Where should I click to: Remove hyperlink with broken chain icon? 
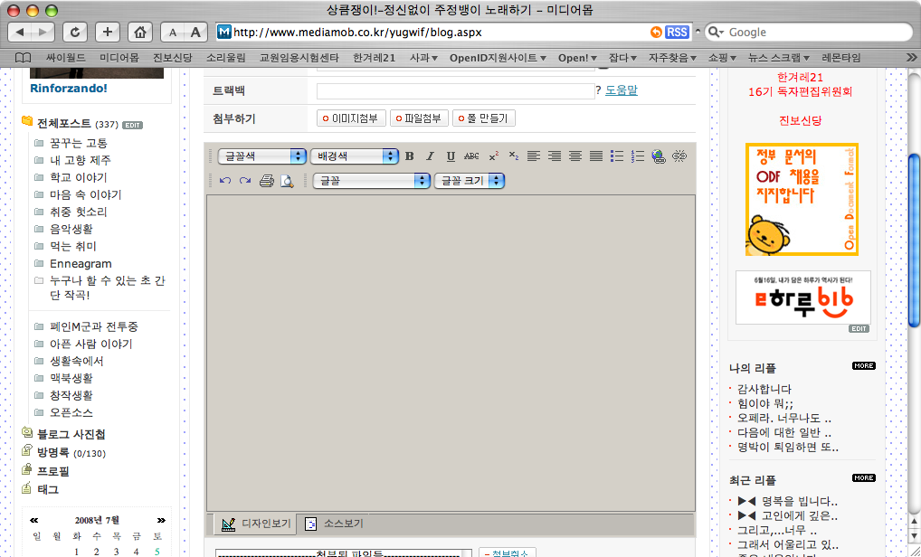(x=679, y=156)
